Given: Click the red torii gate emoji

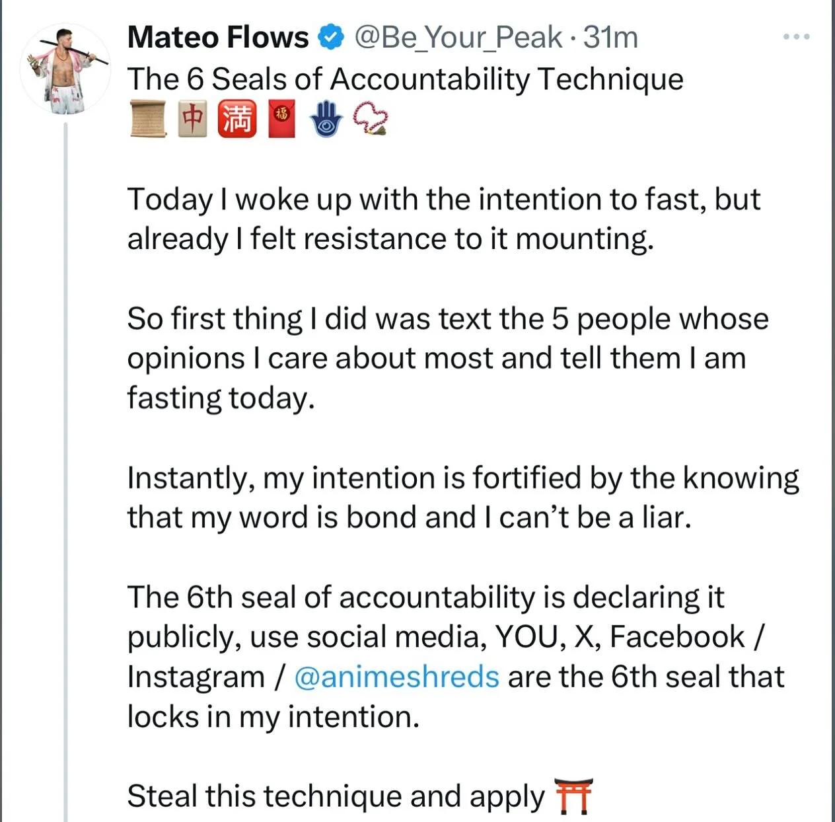Looking at the screenshot, I should pyautogui.click(x=573, y=797).
